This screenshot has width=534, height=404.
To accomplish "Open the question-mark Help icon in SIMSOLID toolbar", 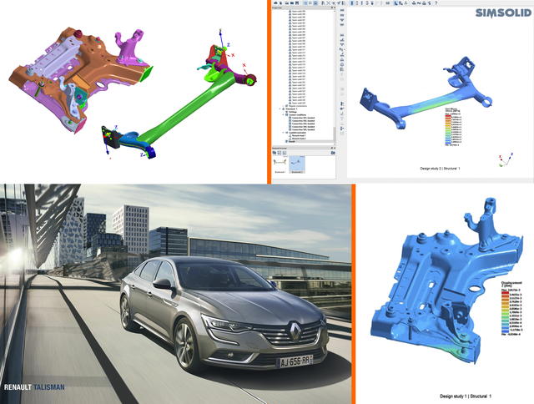I will tap(436, 3).
